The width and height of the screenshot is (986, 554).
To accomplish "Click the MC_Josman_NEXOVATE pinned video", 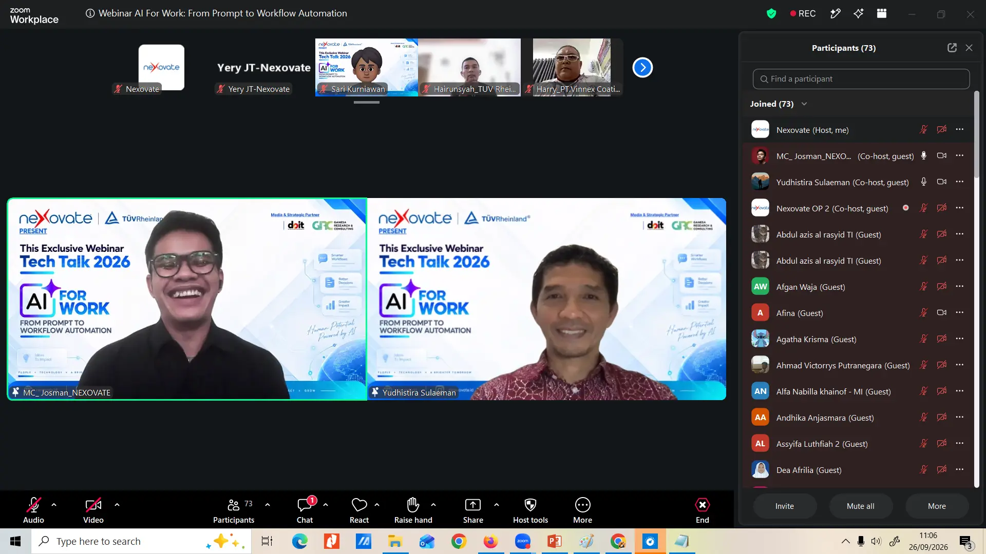I will click(x=187, y=299).
